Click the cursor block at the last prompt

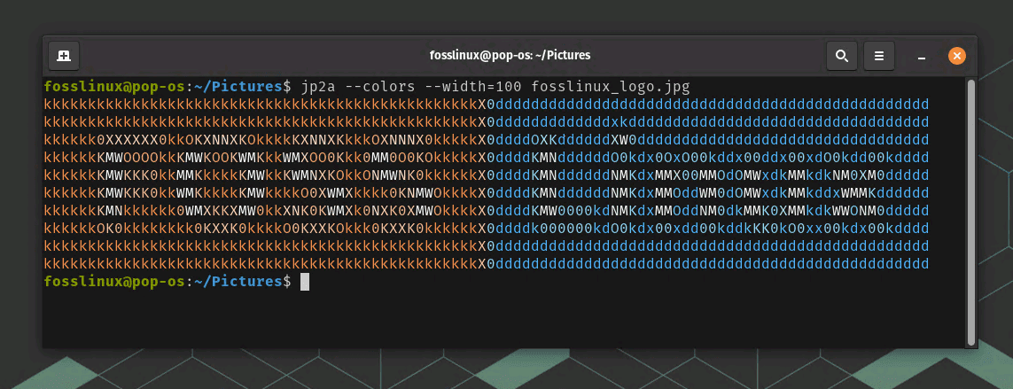[305, 282]
